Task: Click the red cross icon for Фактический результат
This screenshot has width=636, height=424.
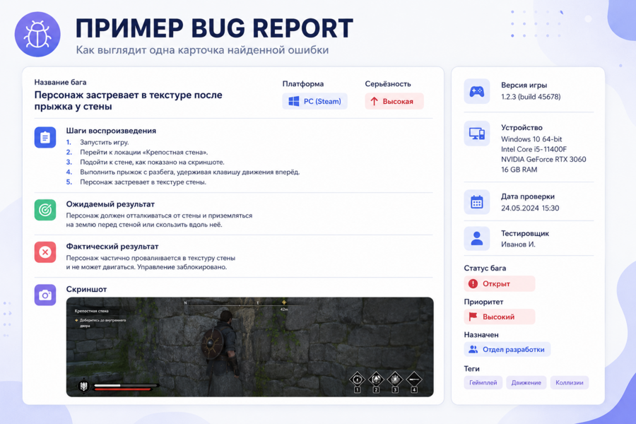Action: click(45, 252)
